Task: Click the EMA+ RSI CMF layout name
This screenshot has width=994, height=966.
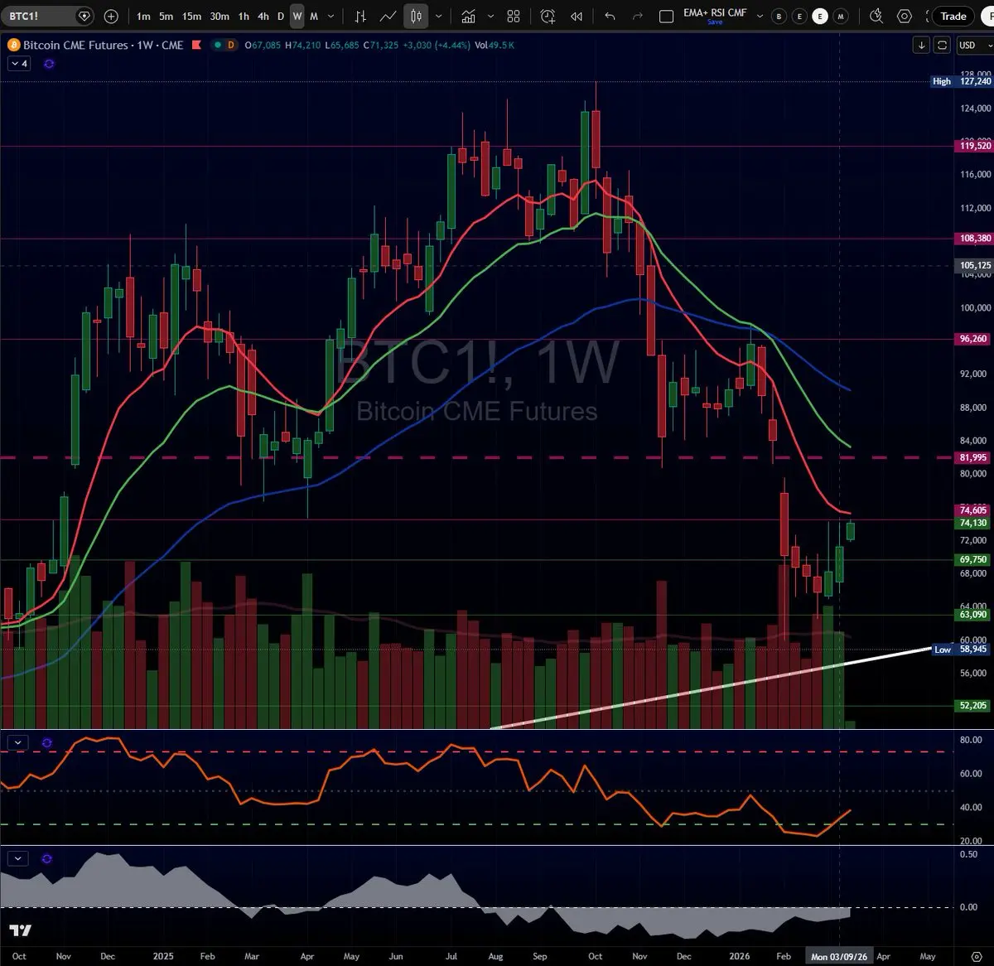Action: coord(715,12)
